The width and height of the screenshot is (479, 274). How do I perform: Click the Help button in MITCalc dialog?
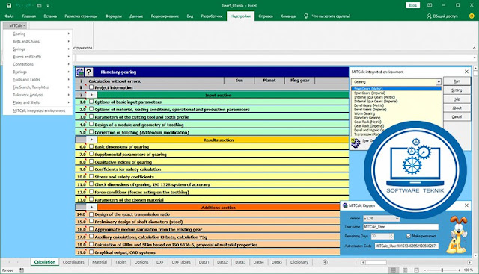[x=457, y=99]
